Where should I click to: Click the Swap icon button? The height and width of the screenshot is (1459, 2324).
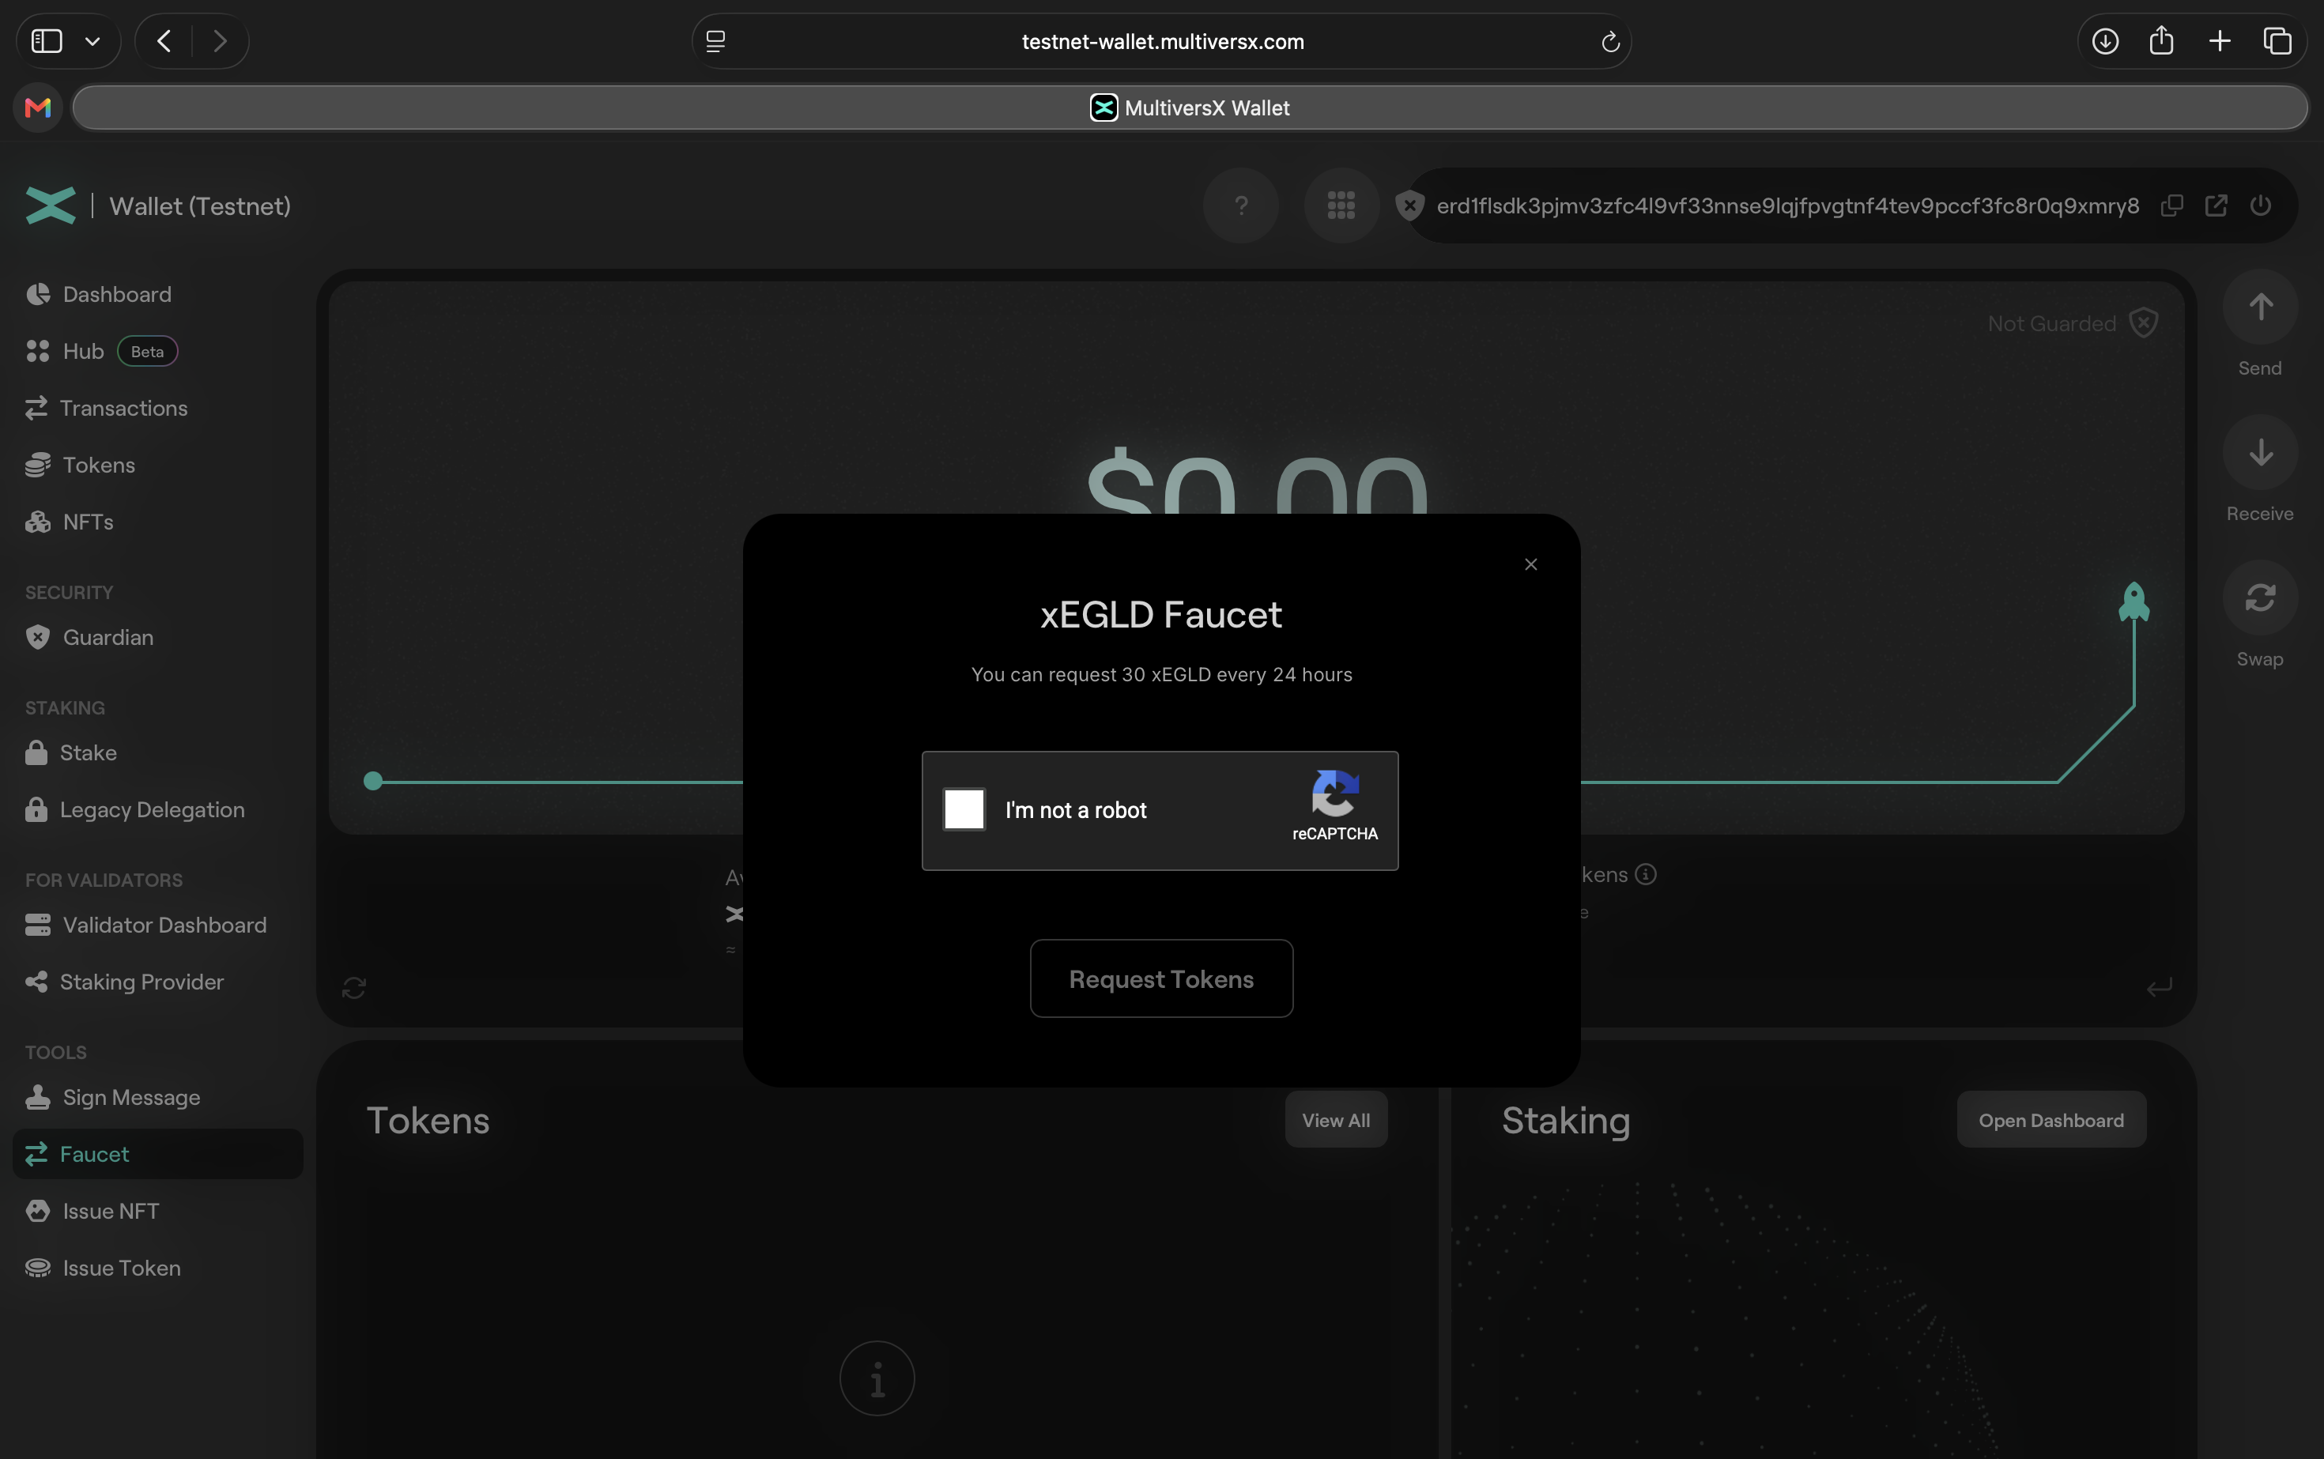click(2260, 598)
